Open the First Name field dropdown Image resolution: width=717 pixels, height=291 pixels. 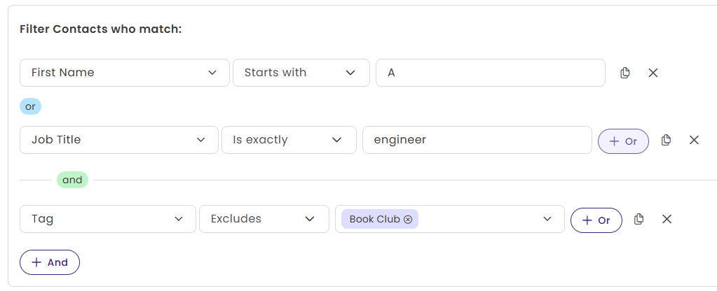point(125,73)
